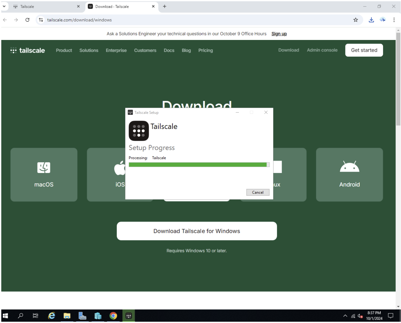Image resolution: width=401 pixels, height=323 pixels.
Task: Open the Admin console link
Action: (x=322, y=50)
